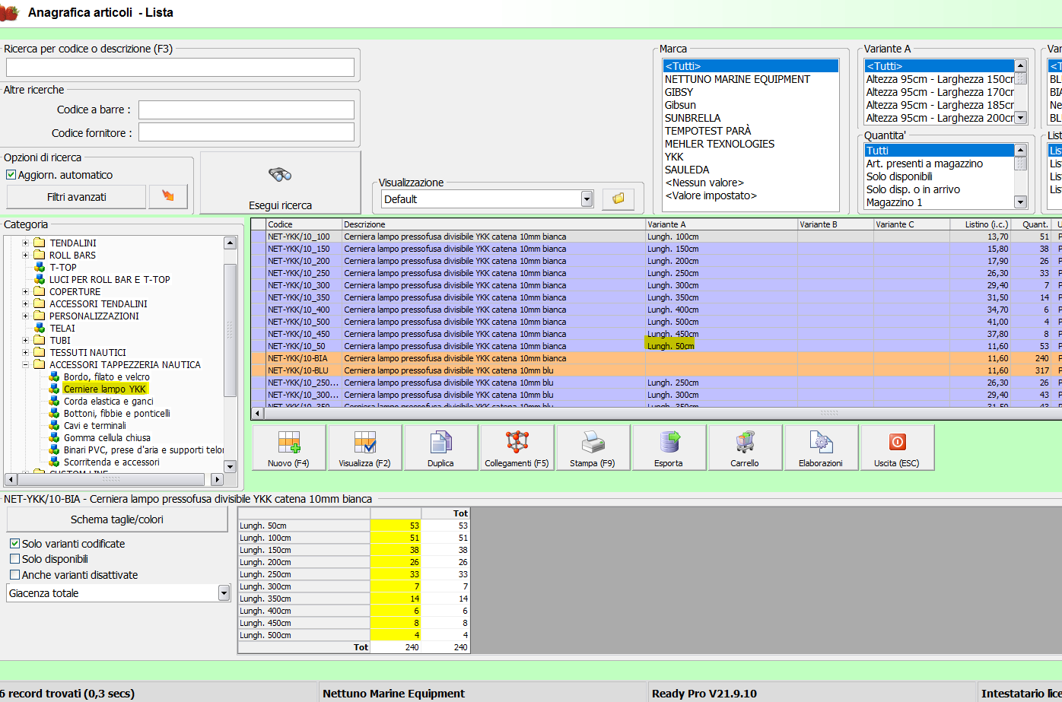1062x702 pixels.
Task: Expand the TENDALINI category folder
Action: pyautogui.click(x=25, y=243)
